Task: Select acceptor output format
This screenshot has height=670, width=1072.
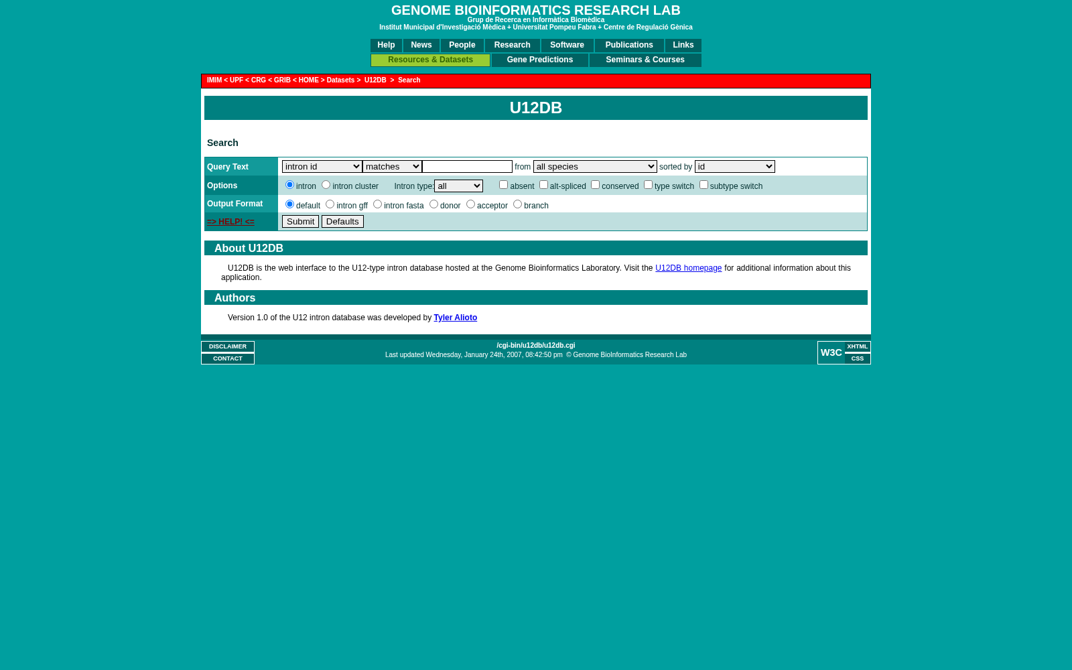Action: coord(470,204)
